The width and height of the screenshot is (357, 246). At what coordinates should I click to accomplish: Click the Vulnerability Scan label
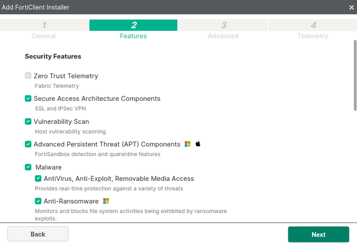click(61, 122)
